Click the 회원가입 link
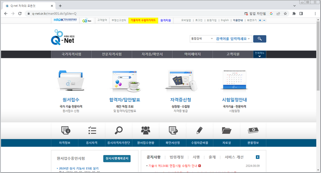This screenshot has width=321, height=173. (x=212, y=20)
